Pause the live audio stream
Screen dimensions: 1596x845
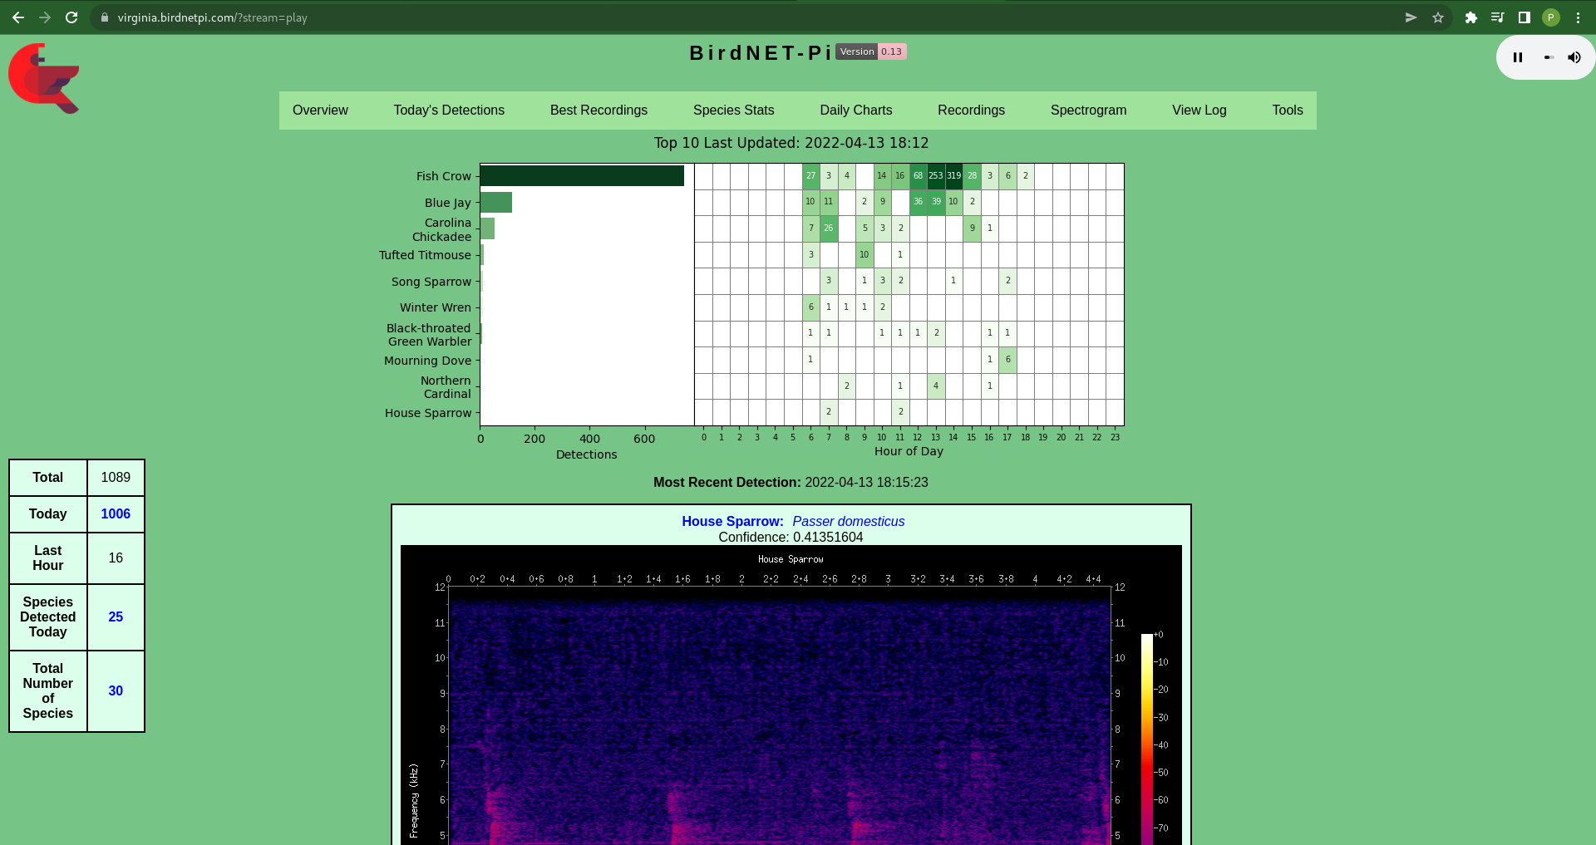pos(1517,56)
